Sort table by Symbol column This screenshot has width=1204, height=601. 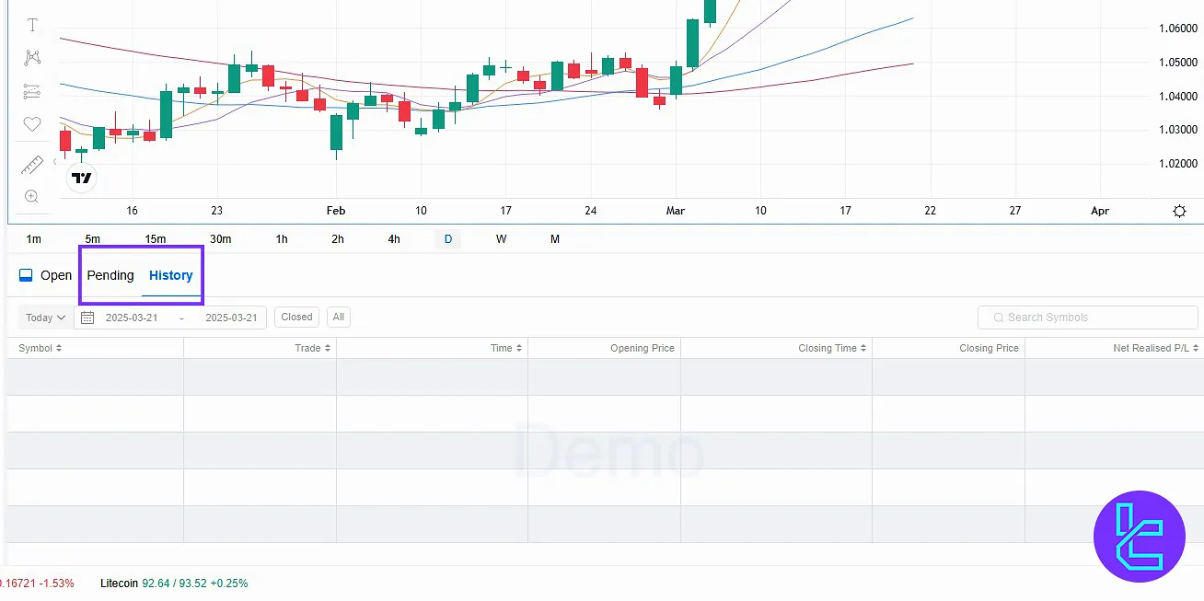(x=40, y=348)
